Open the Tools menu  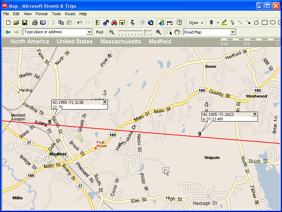[x=56, y=14]
